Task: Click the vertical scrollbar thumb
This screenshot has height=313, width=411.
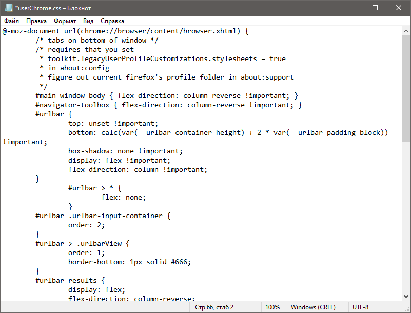Action: (x=406, y=88)
